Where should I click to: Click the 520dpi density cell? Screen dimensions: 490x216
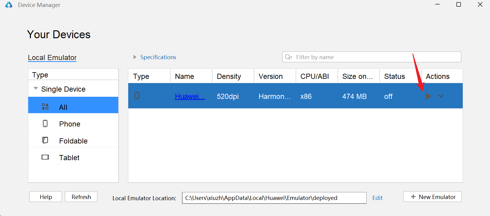coord(228,96)
